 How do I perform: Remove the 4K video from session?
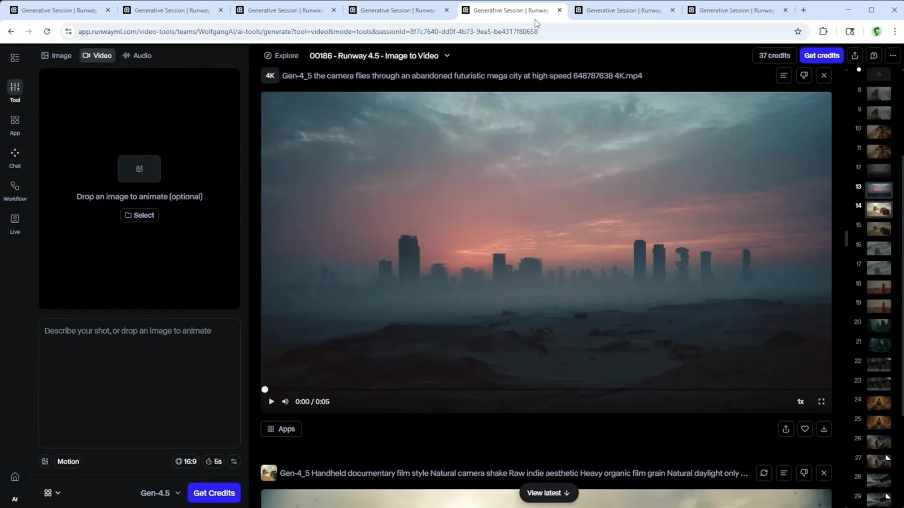(824, 75)
